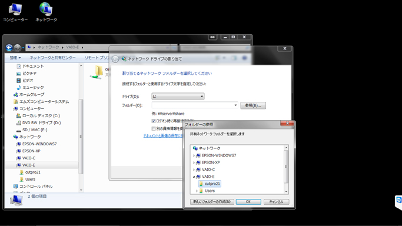Click the Explorer forward arrow button
The width and height of the screenshot is (402, 226).
(18, 48)
